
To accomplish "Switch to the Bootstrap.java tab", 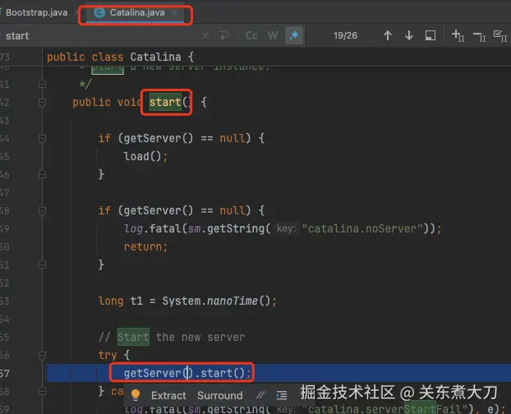I will click(x=36, y=12).
